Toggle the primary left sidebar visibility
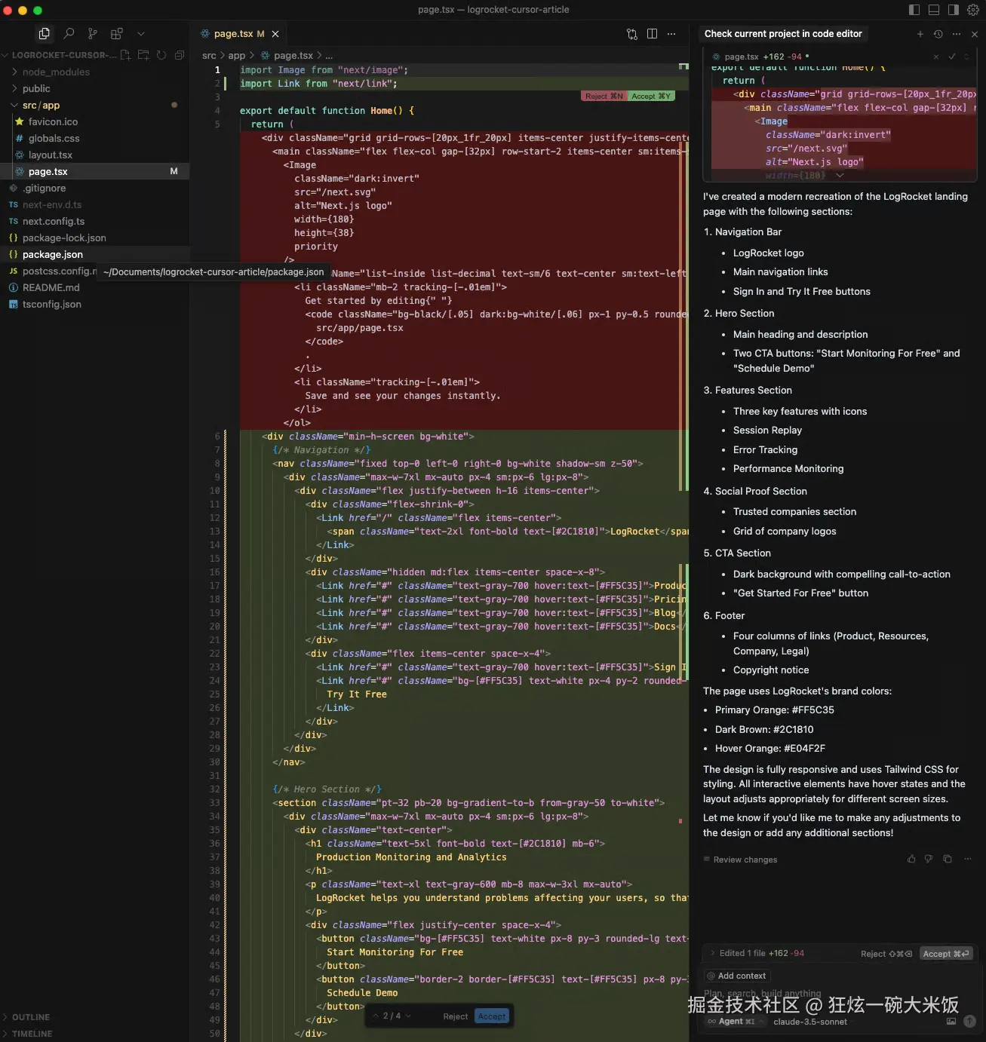This screenshot has height=1042, width=986. (914, 10)
